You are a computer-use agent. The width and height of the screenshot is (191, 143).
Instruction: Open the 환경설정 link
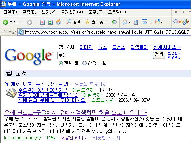pyautogui.click(x=174, y=57)
